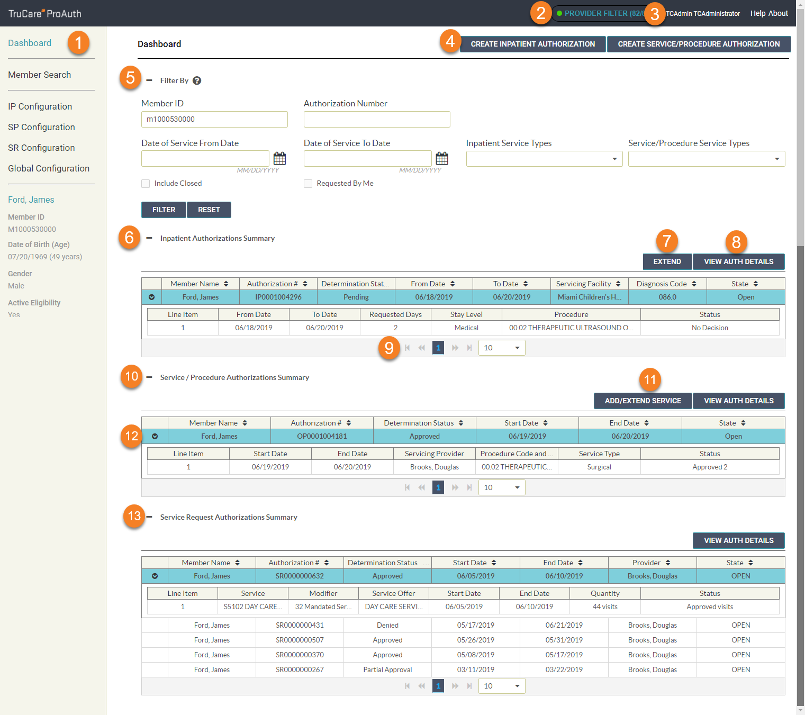The image size is (805, 715).
Task: Click the browser vertical scrollbar
Action: point(801,370)
